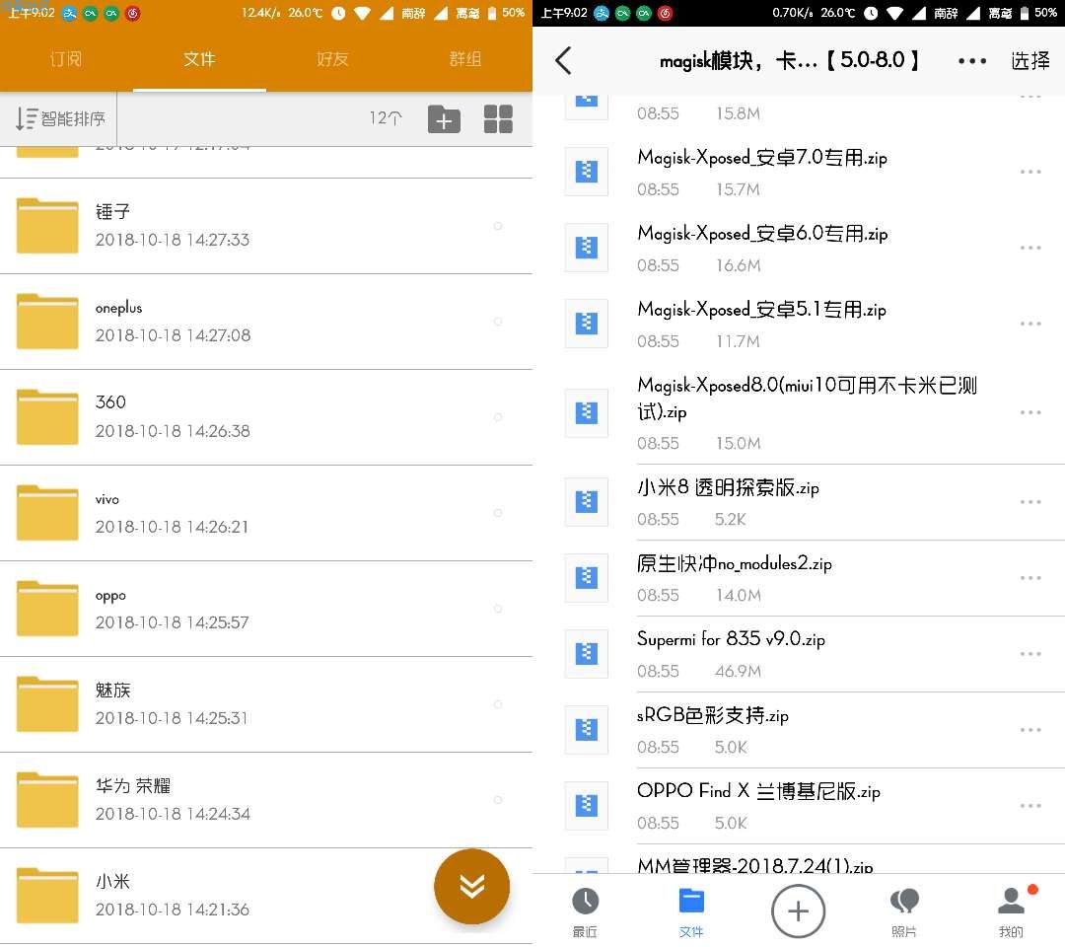Open the 魅族 folder
Screen dimensions: 1065x947
(x=266, y=705)
